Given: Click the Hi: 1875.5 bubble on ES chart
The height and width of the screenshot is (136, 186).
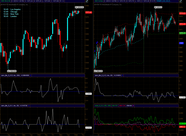Looking at the screenshot, I should (x=158, y=7).
